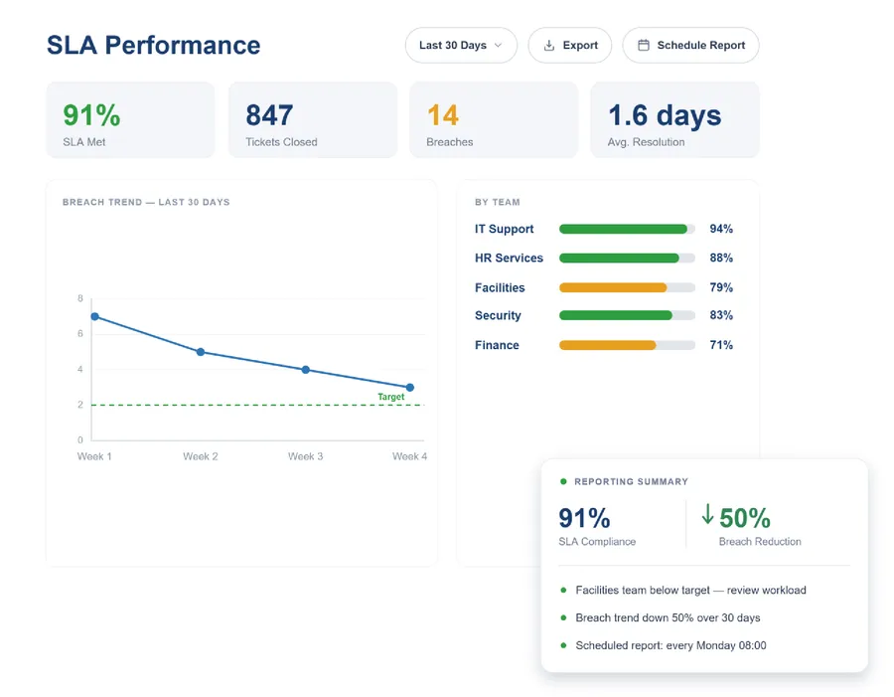Click the Breach Trend chart title
Viewport: 894px width, 697px height.
point(146,202)
